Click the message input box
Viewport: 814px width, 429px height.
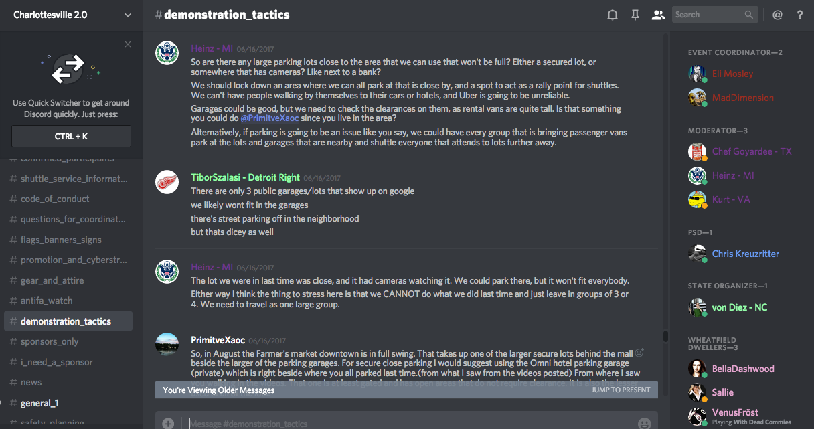402,423
